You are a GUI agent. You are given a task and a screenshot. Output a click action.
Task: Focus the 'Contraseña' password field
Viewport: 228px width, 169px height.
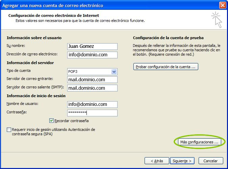[92, 113]
